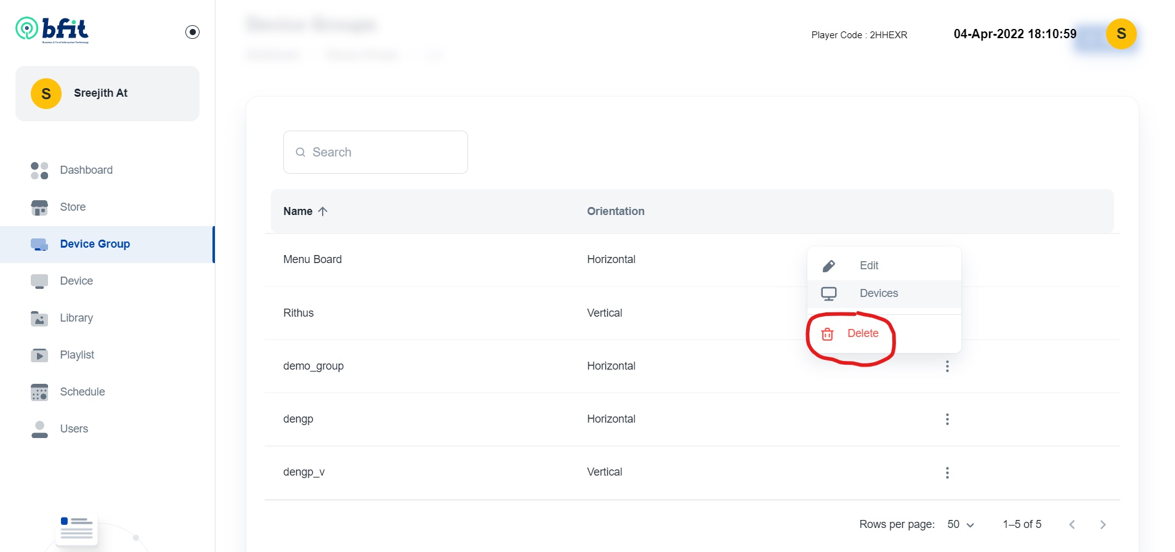
Task: Open Rows per page dropdown showing 50
Action: tap(961, 524)
